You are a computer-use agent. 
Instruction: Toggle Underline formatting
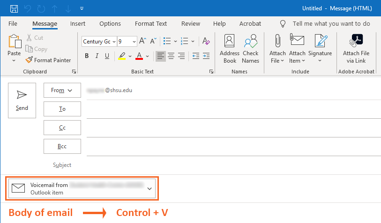click(107, 56)
